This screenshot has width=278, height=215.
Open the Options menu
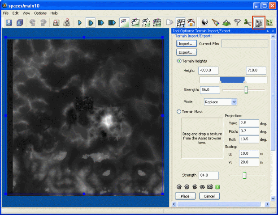40,13
